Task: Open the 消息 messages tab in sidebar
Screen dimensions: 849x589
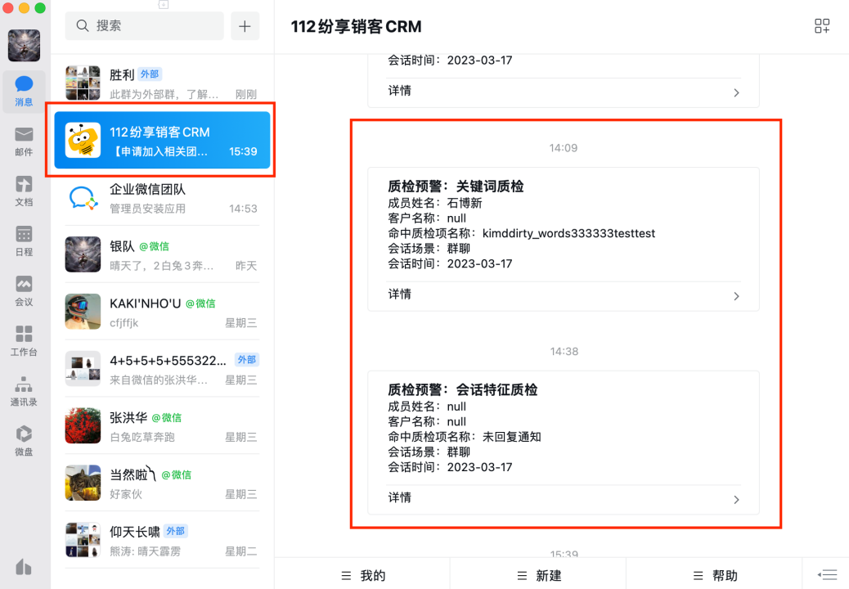Action: (x=24, y=92)
